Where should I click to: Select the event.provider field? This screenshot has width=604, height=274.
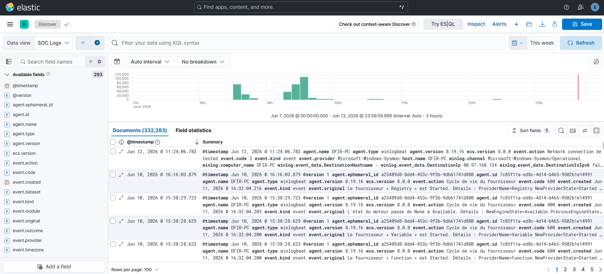tap(27, 240)
